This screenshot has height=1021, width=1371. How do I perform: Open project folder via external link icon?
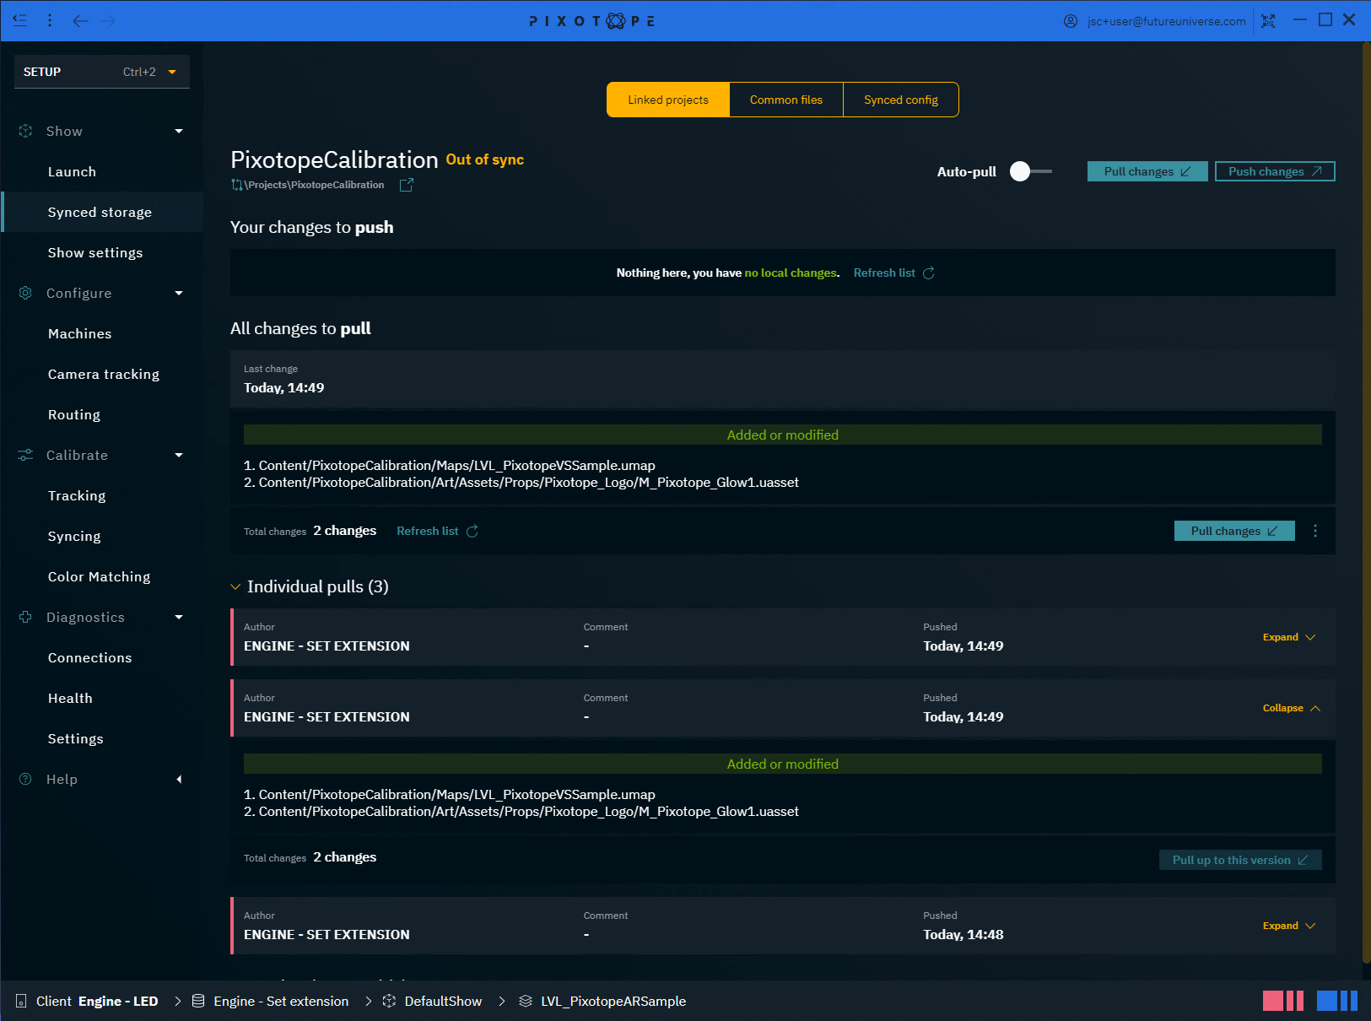pos(406,185)
